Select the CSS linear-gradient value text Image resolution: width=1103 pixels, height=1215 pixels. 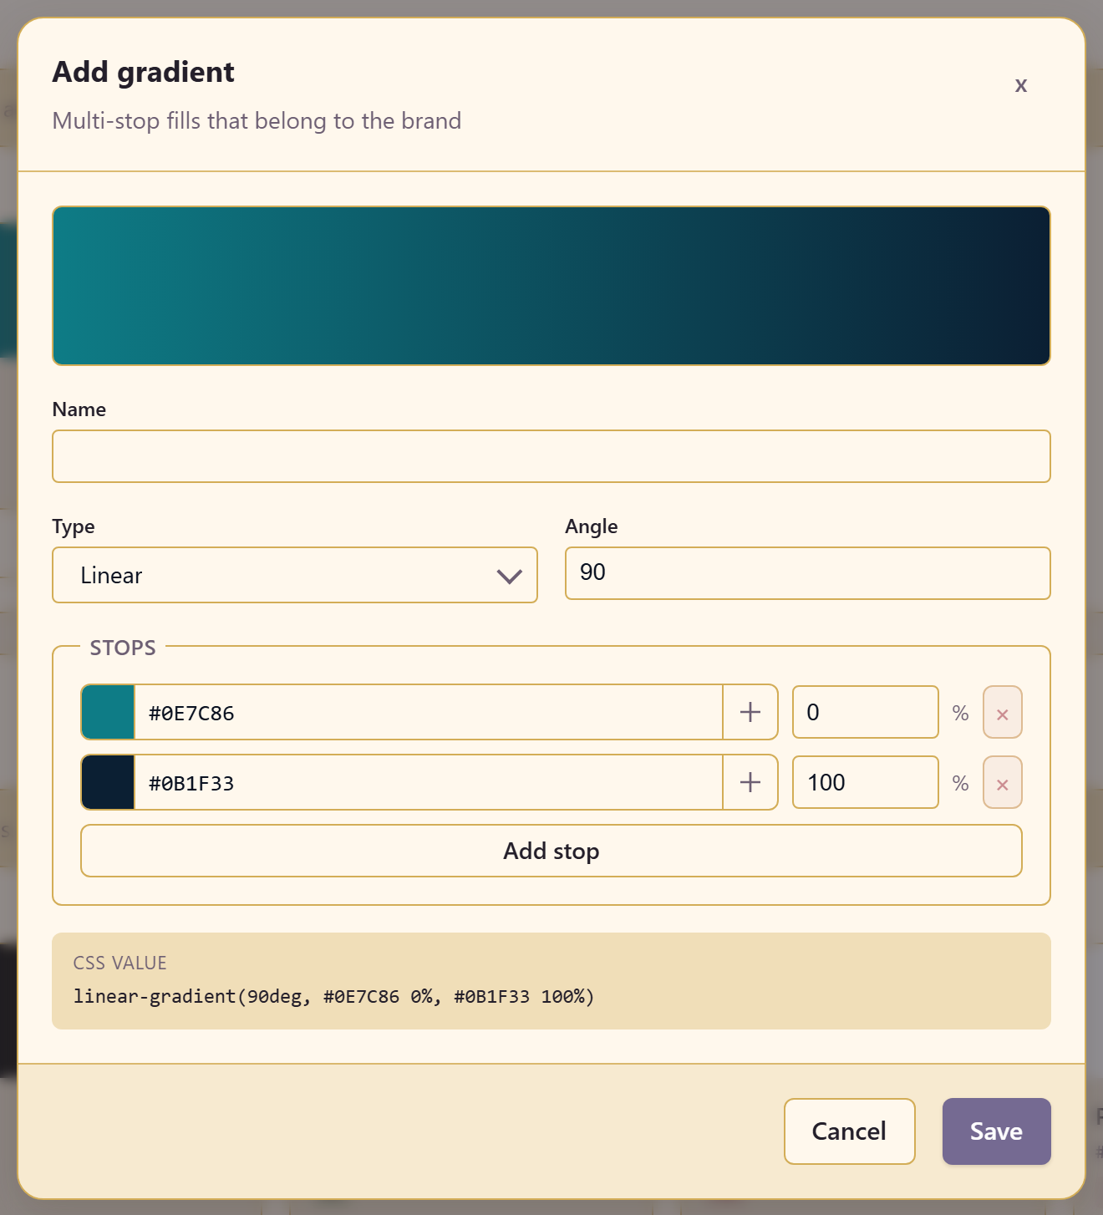[333, 996]
